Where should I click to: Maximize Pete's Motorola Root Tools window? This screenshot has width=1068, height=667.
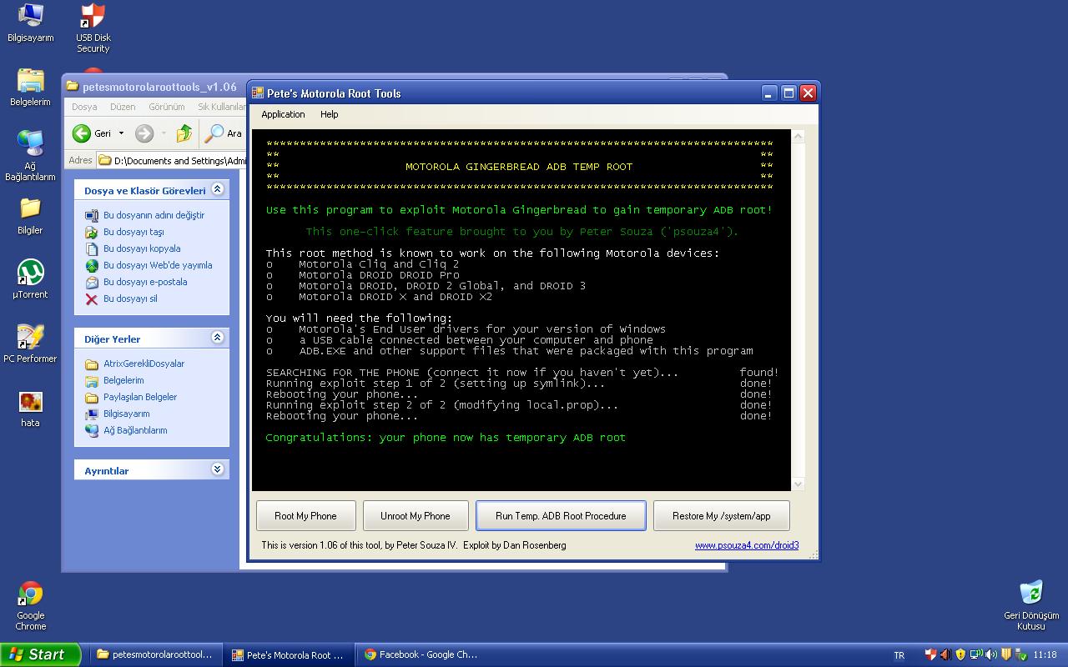tap(788, 93)
